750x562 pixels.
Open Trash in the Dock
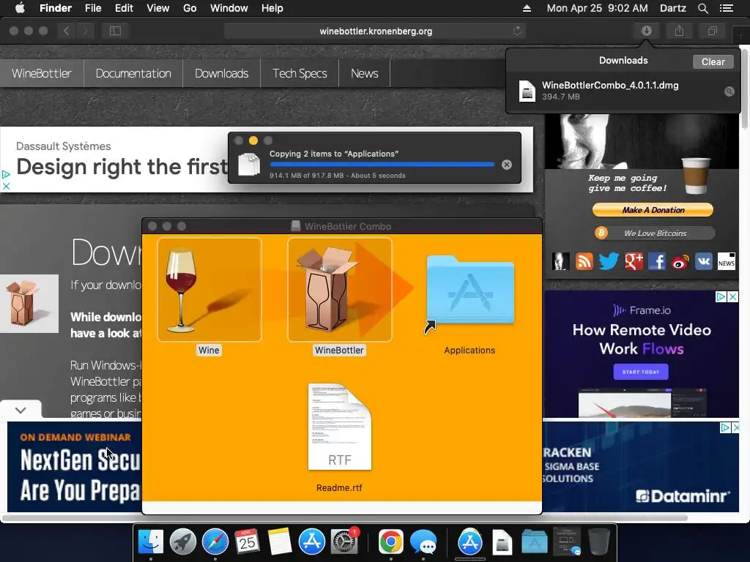coord(599,542)
